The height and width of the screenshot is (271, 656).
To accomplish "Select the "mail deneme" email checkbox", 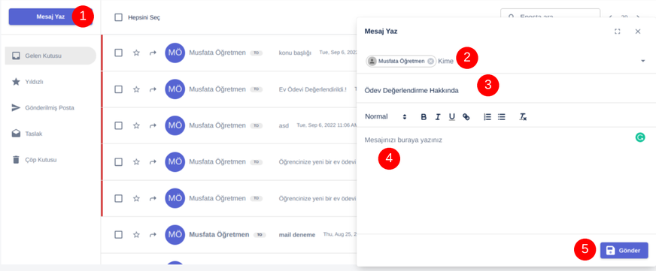I will click(x=118, y=235).
